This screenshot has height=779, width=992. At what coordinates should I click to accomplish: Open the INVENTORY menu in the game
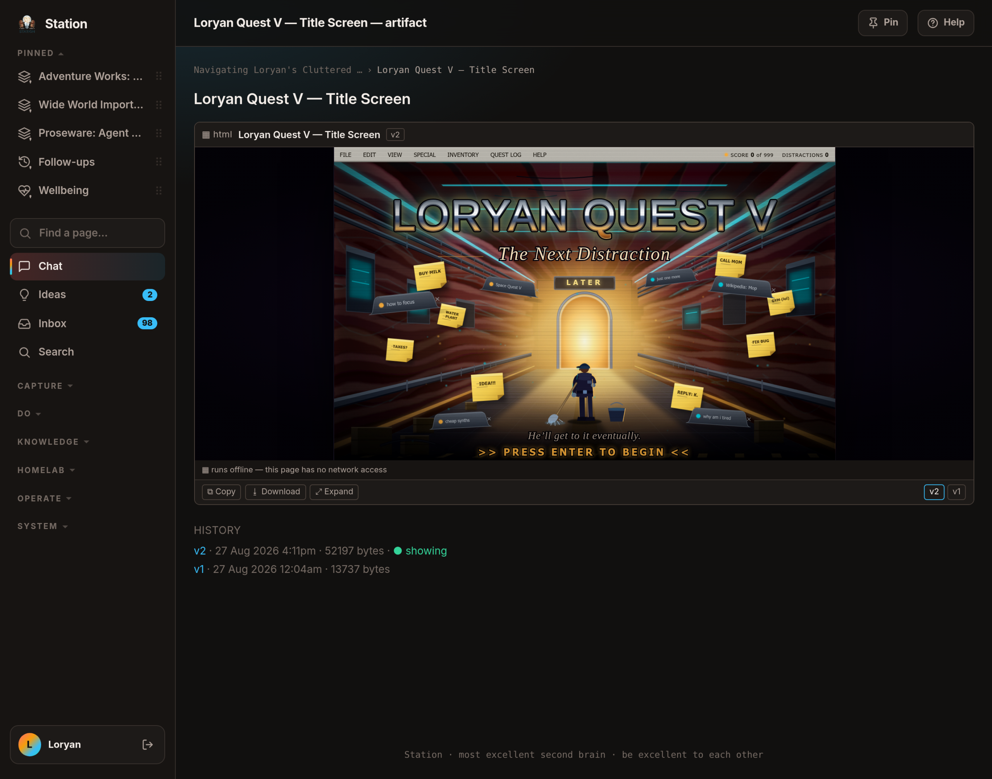point(463,155)
